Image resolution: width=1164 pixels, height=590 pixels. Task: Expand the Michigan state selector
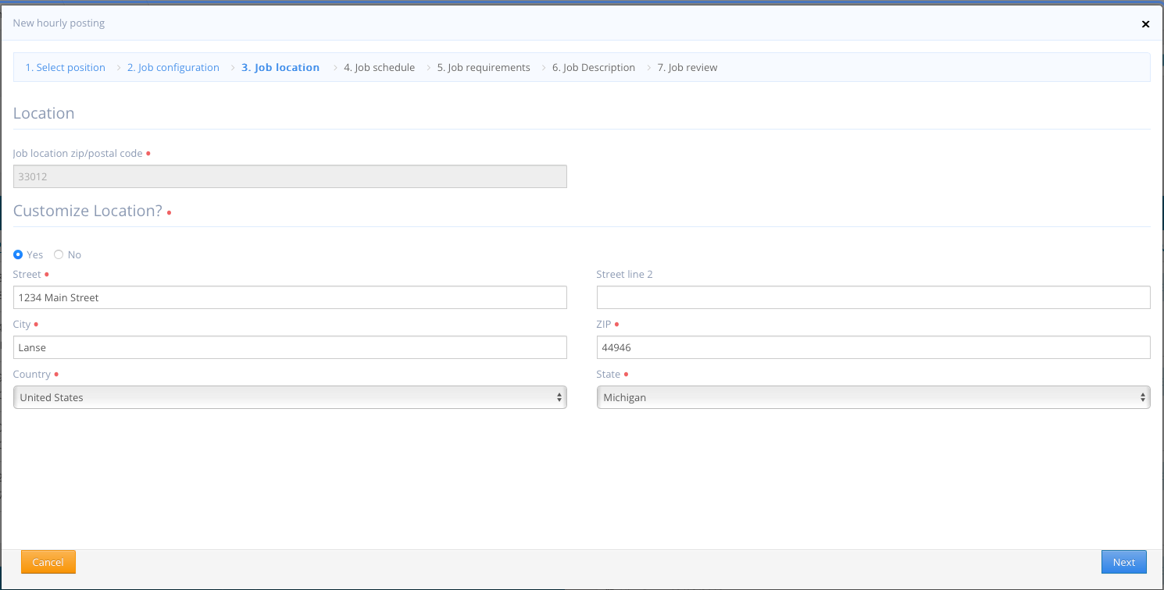pos(873,397)
